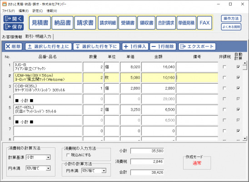Move selected row up with 選択した行を上に
This screenshot has width=249, height=182.
point(49,46)
